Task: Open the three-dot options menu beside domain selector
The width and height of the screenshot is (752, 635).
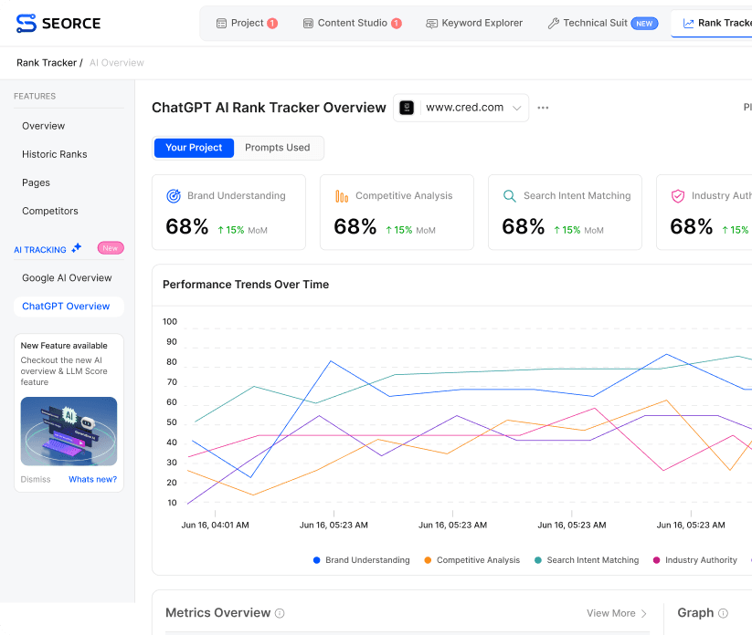Action: click(x=543, y=107)
